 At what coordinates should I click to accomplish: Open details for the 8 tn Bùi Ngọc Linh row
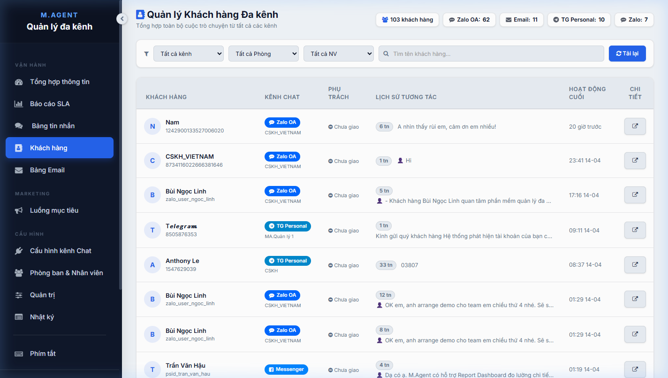pyautogui.click(x=635, y=334)
